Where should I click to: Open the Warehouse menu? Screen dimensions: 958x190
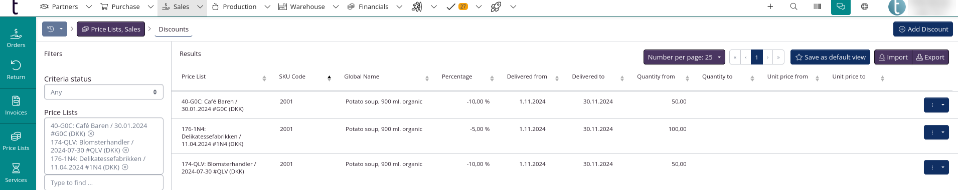(301, 7)
